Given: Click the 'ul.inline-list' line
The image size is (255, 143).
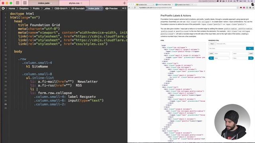Looking at the screenshot, I should coord(40,78).
